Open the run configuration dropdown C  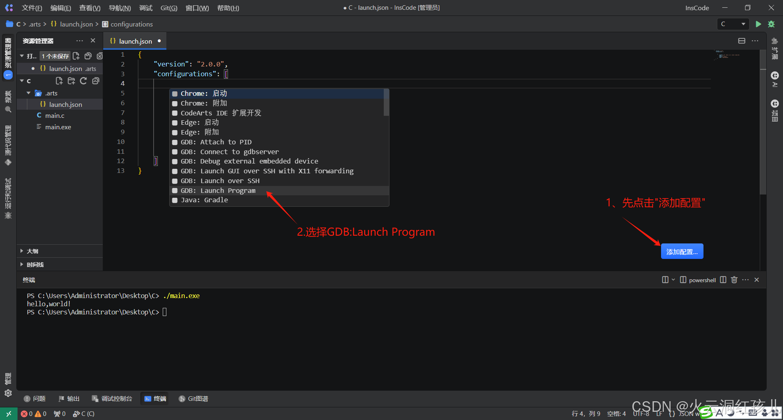733,24
